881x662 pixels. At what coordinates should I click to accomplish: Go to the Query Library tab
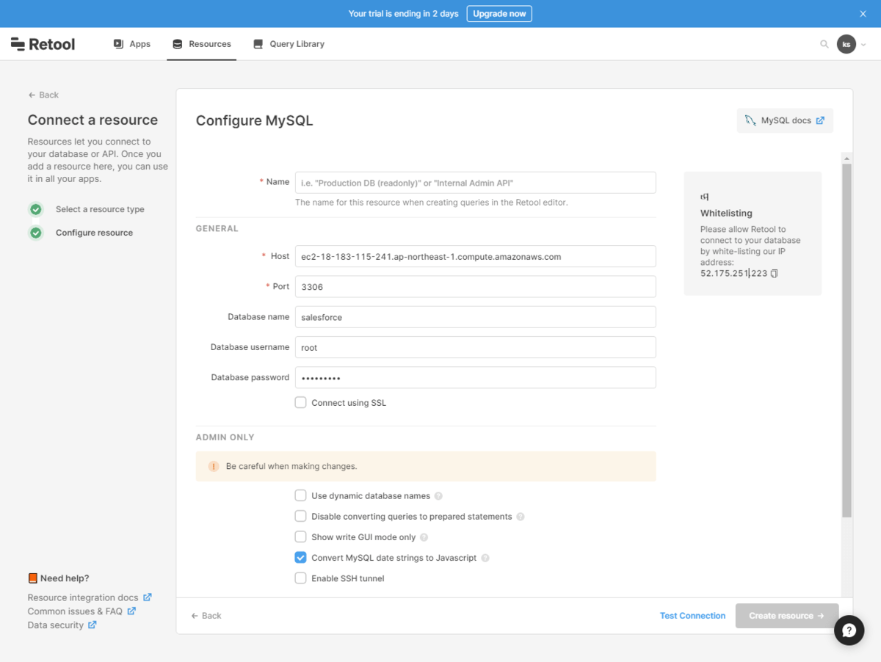click(289, 44)
